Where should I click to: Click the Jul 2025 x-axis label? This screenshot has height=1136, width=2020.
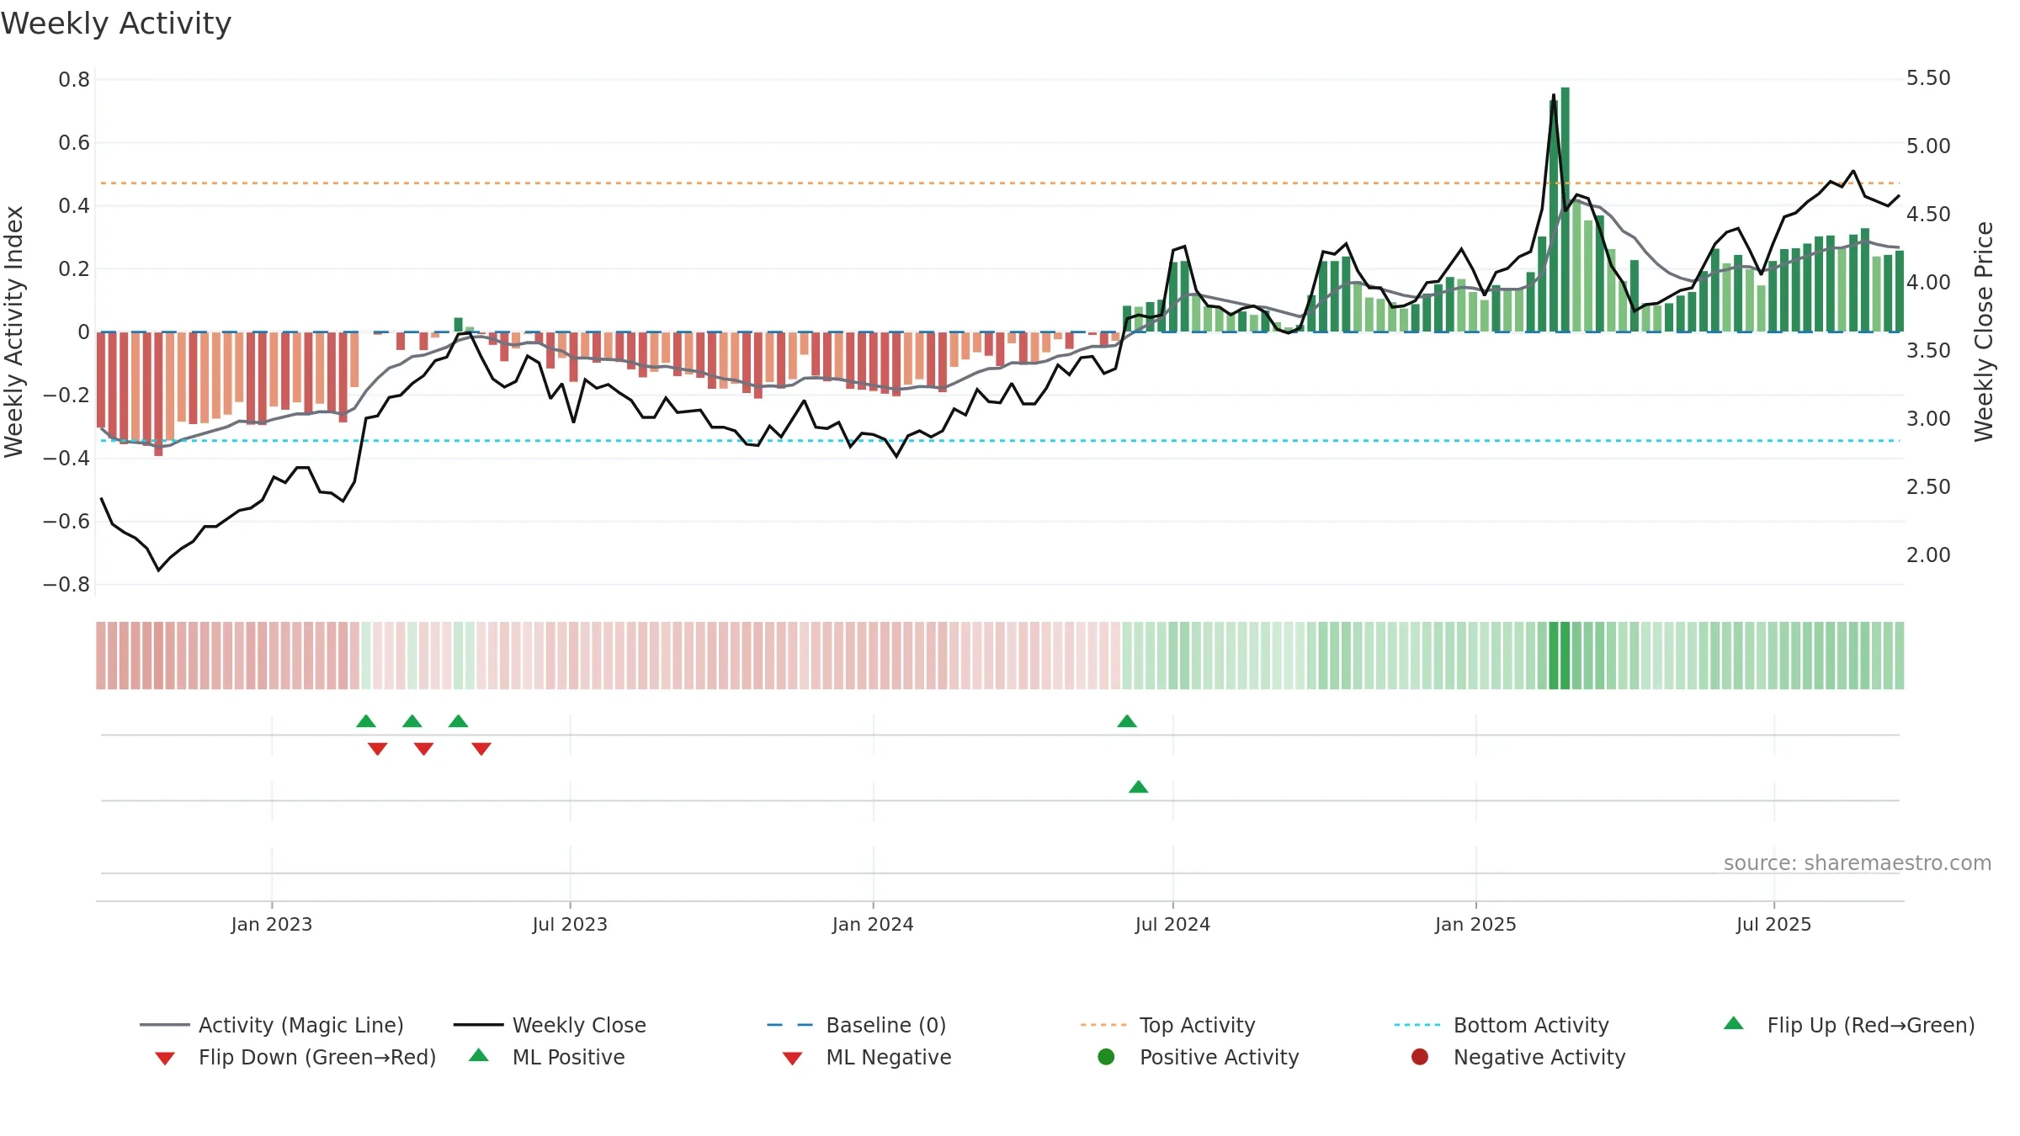[1773, 924]
